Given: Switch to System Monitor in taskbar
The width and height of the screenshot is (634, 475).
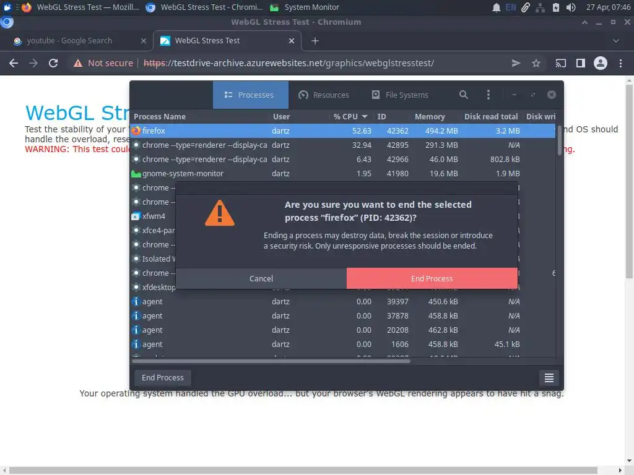Looking at the screenshot, I should coord(305,7).
